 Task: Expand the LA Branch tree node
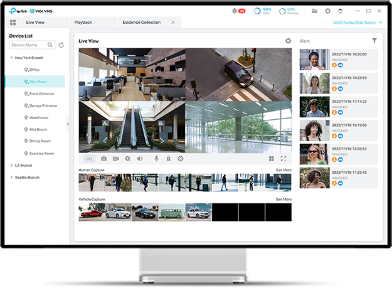click(11, 166)
